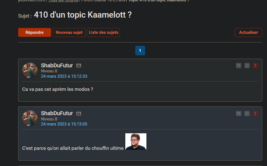267x166 pixels.
Task: Quote the first message by ShabDuFutur
Action: point(239,66)
